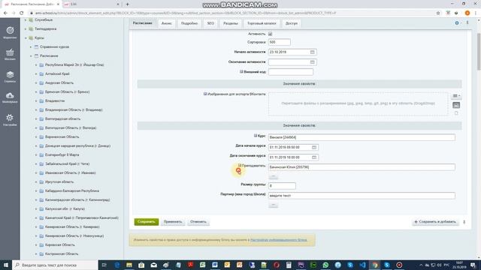Open the Settings (Настройки) sidebar section

click(x=10, y=120)
